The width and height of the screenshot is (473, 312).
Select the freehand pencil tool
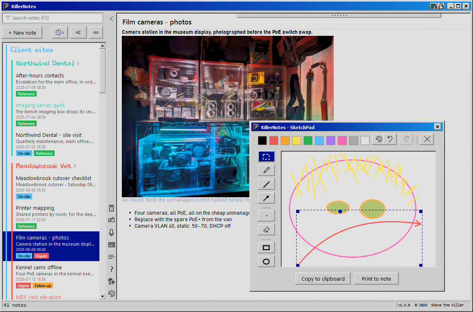click(266, 170)
